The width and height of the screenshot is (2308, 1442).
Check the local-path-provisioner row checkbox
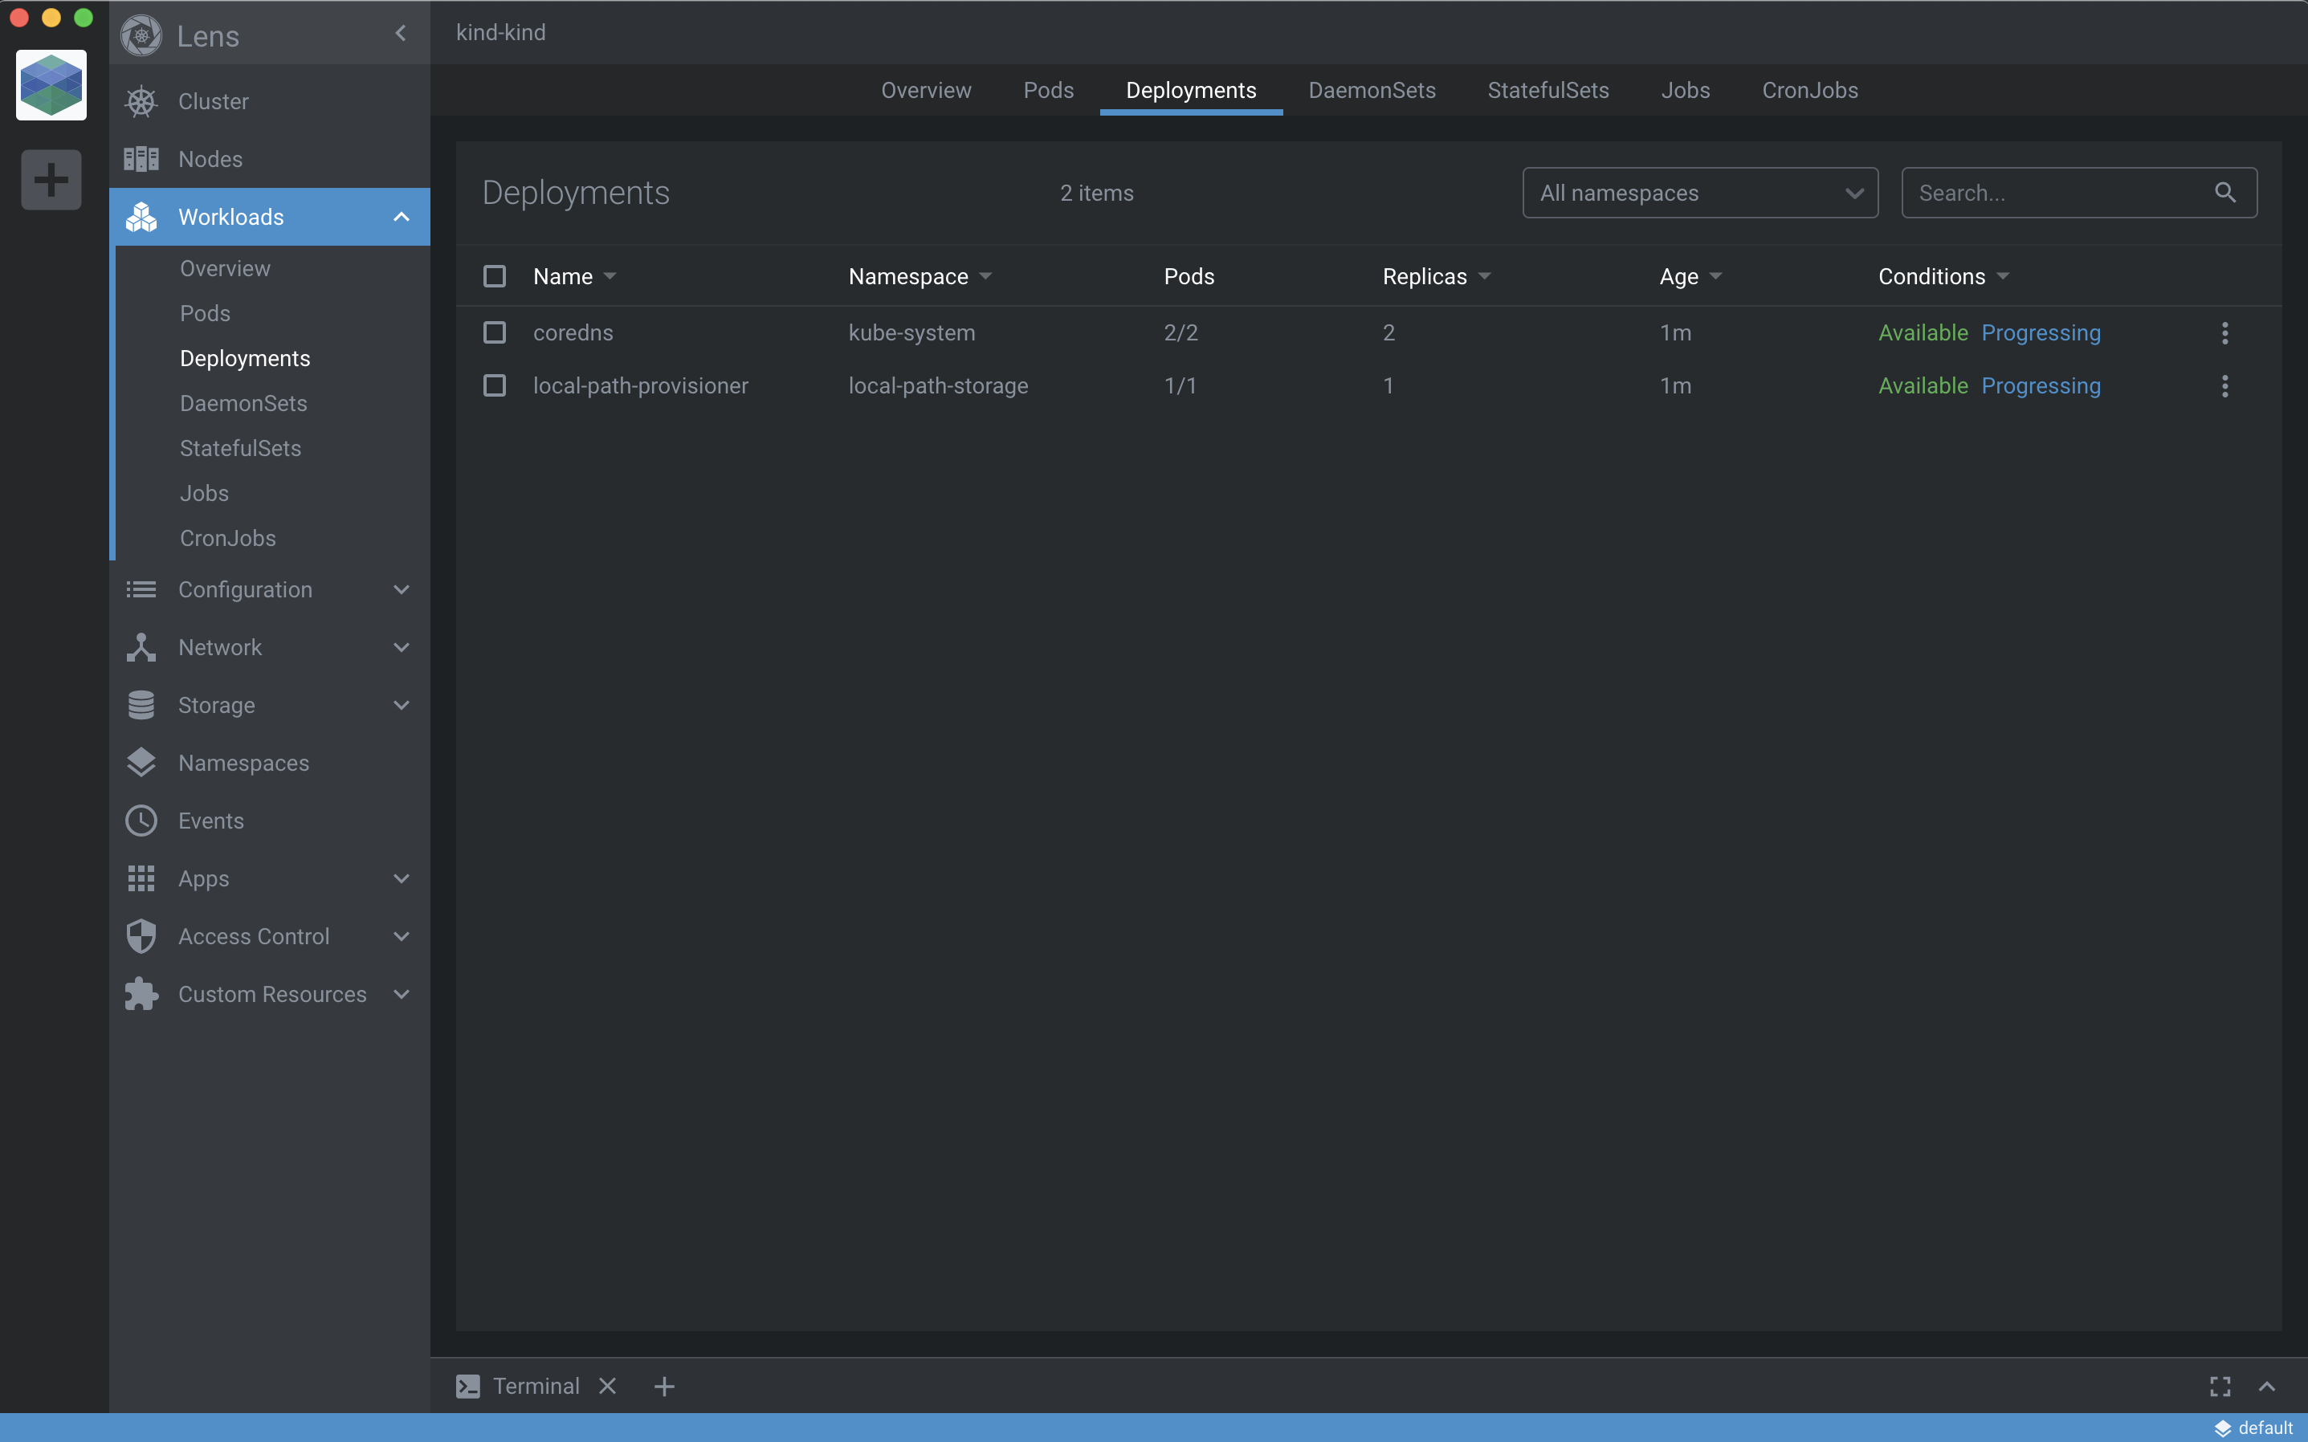click(494, 385)
